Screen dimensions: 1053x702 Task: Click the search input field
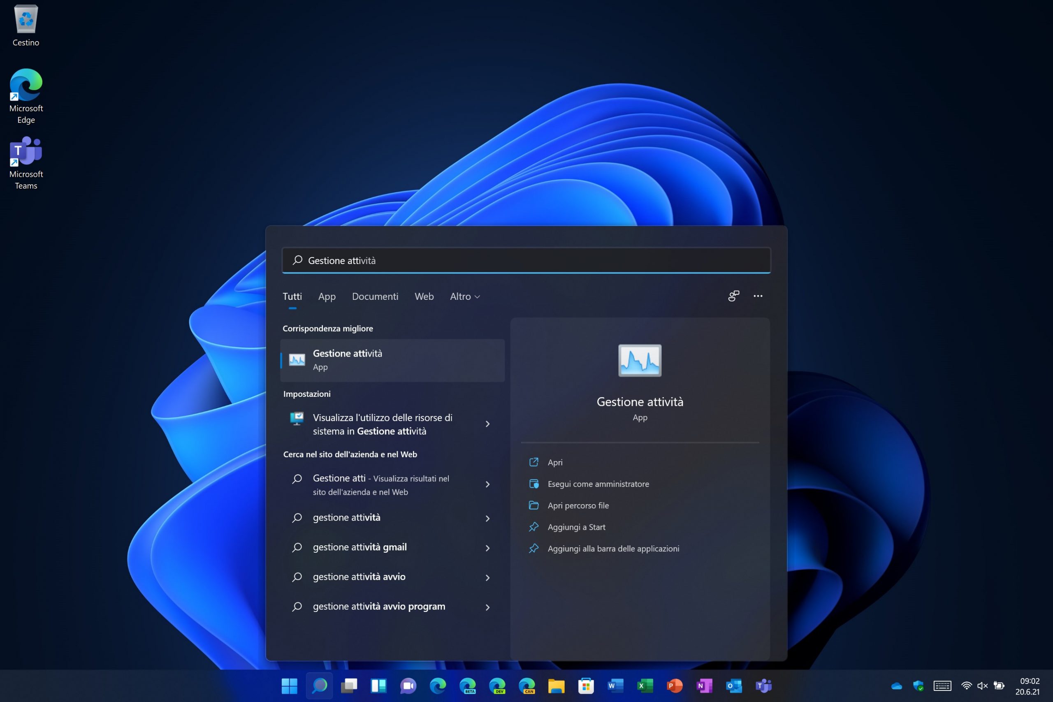(526, 260)
